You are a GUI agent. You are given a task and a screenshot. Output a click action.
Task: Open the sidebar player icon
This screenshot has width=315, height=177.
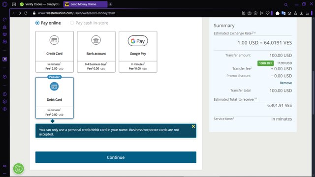(4, 77)
